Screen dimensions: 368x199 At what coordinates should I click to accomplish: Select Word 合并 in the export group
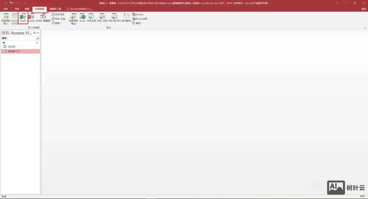(x=140, y=19)
